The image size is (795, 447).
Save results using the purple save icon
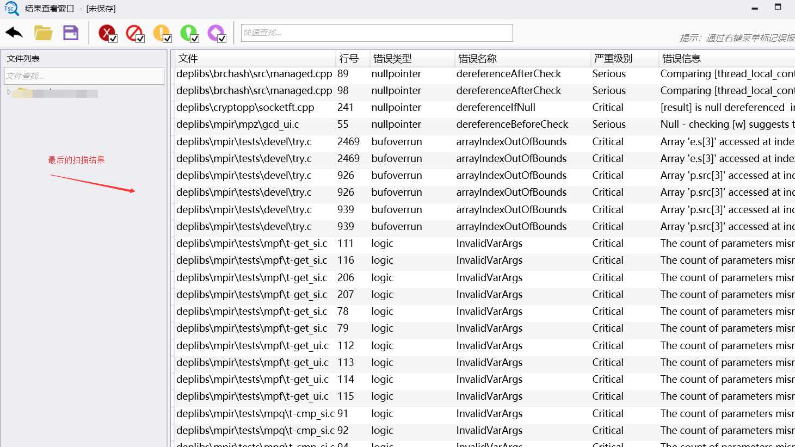click(70, 33)
